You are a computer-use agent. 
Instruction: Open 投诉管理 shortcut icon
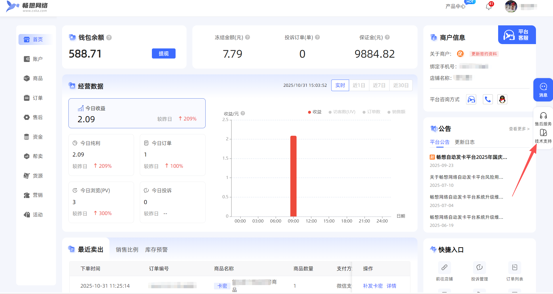479,267
